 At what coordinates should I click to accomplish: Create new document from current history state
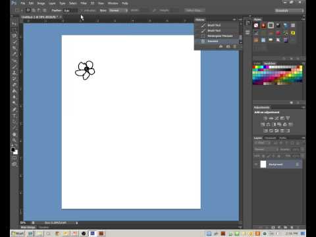[221, 47]
